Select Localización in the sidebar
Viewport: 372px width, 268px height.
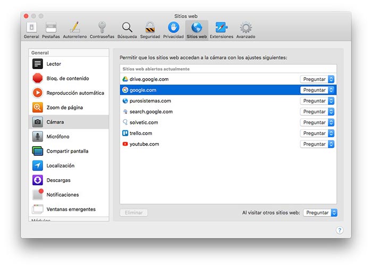[x=69, y=165]
